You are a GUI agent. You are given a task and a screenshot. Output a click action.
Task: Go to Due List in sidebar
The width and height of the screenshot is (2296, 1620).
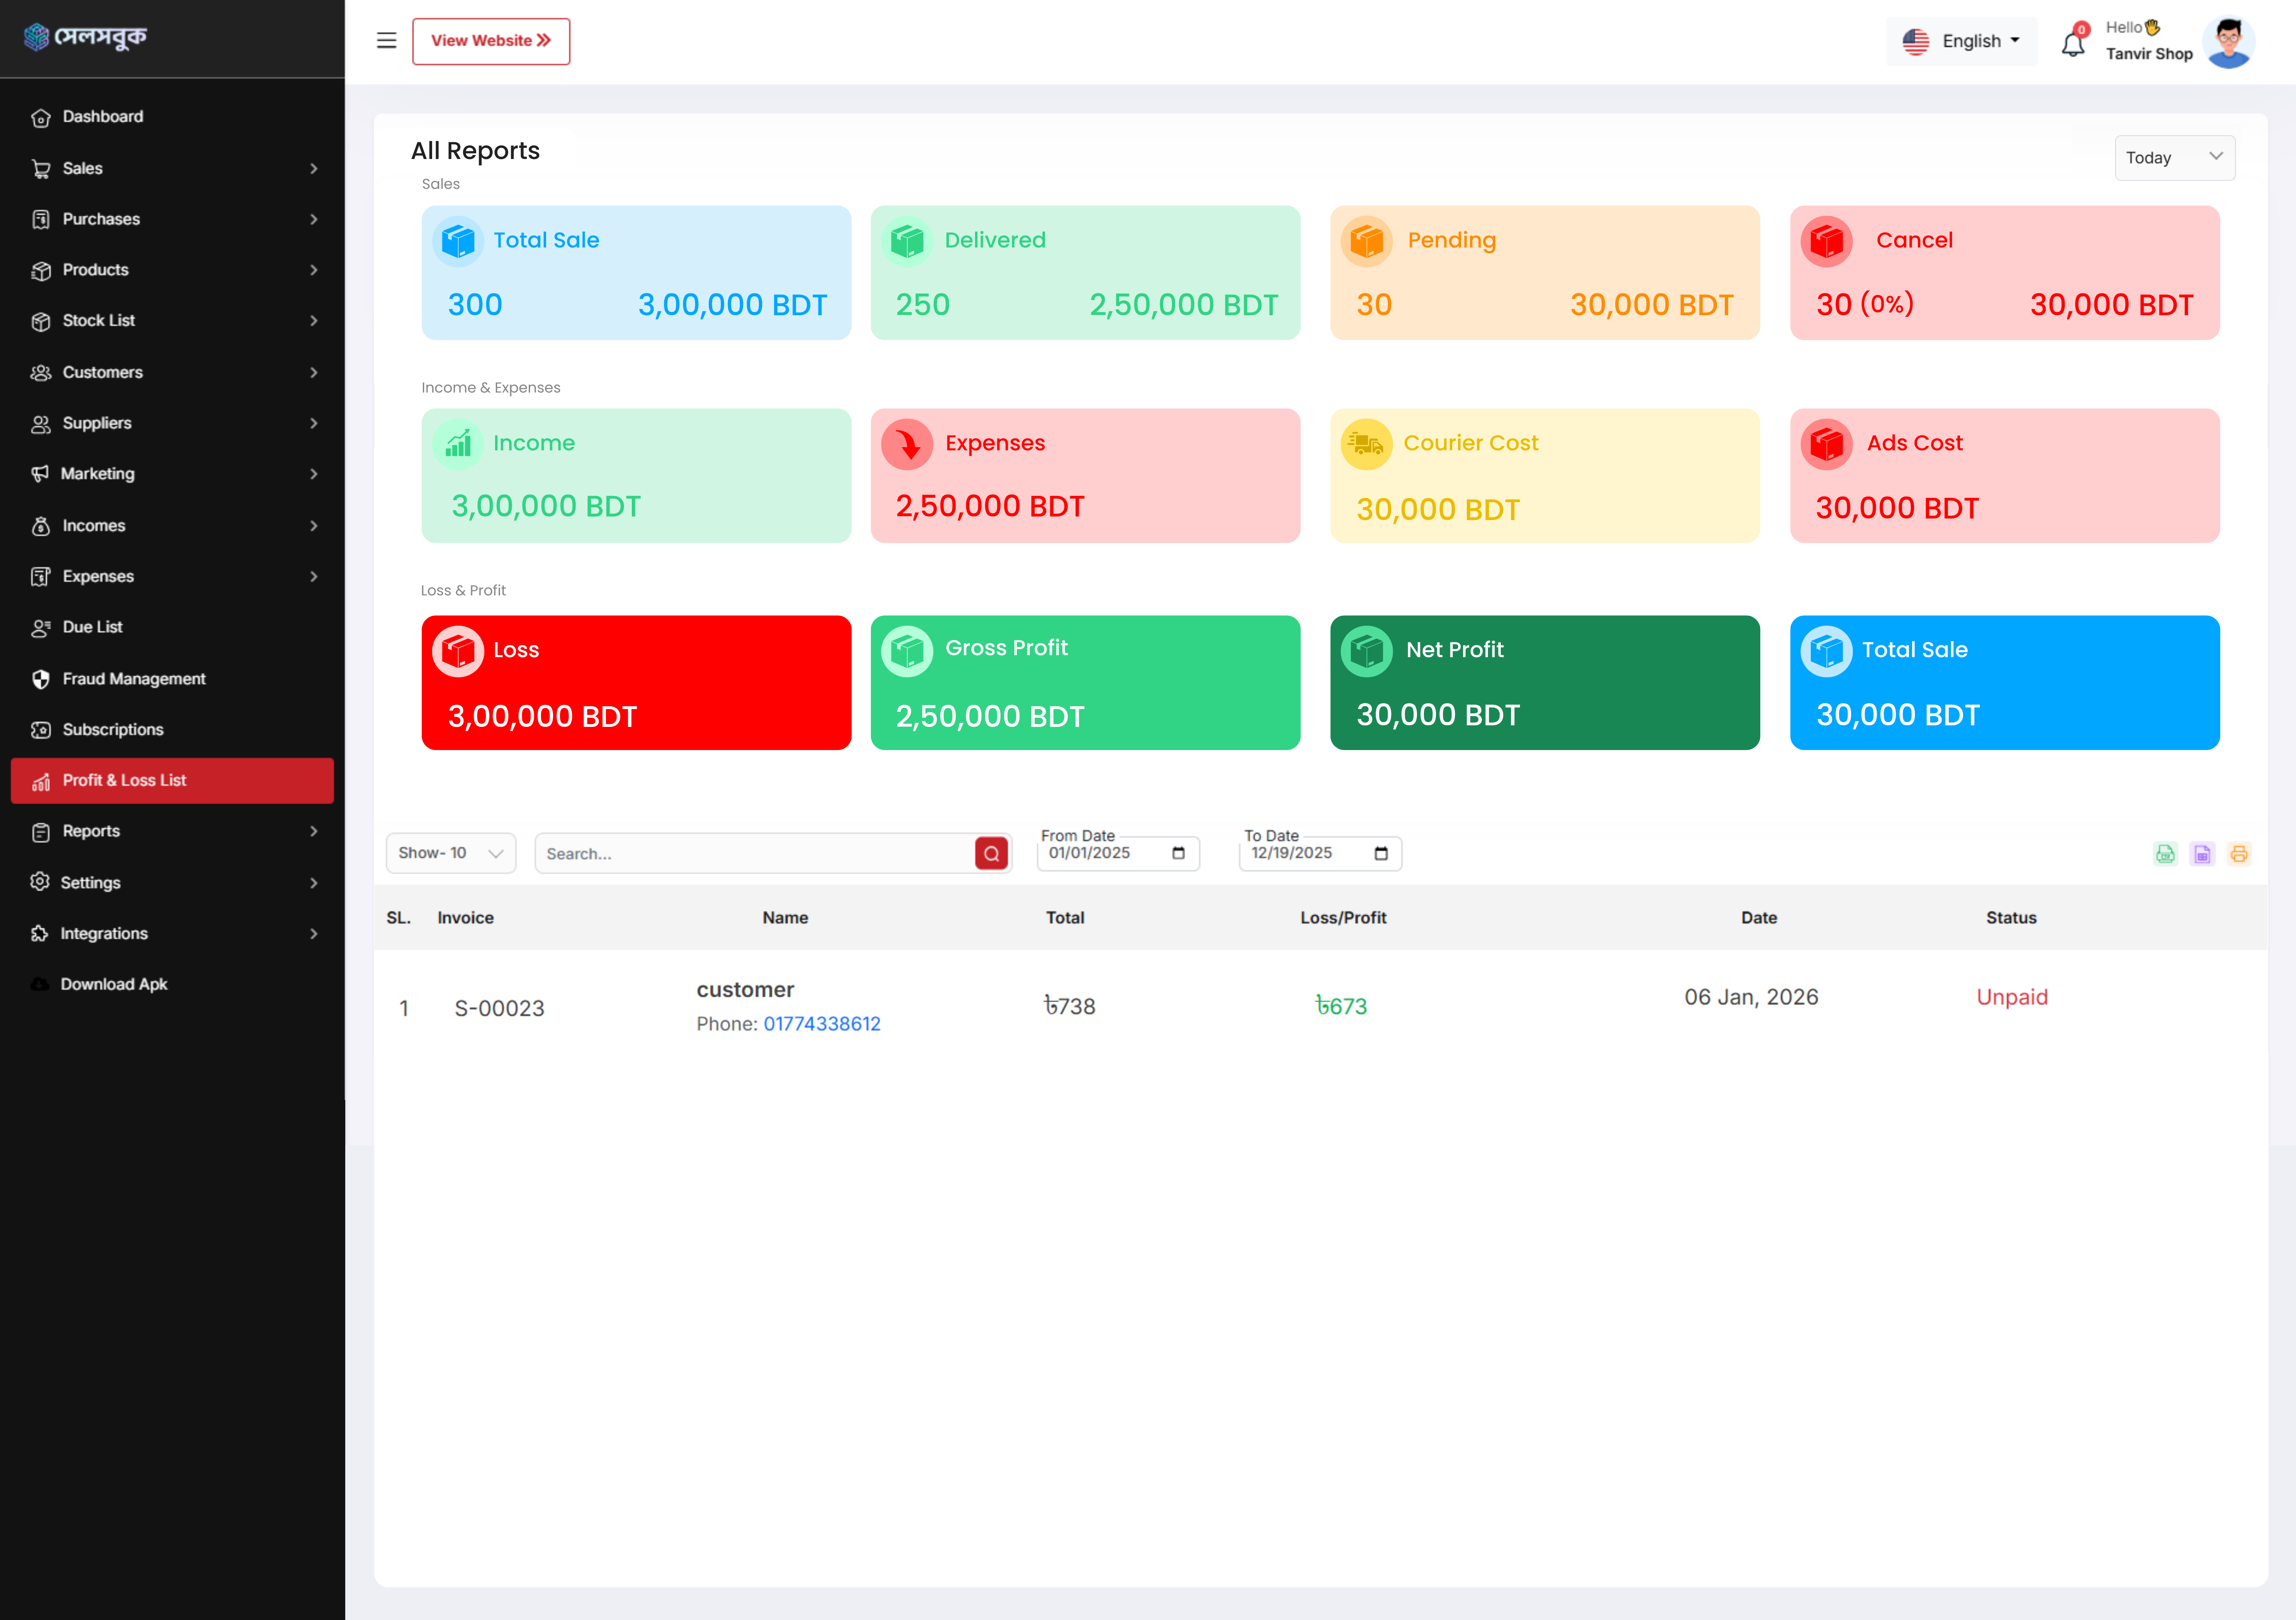92,627
